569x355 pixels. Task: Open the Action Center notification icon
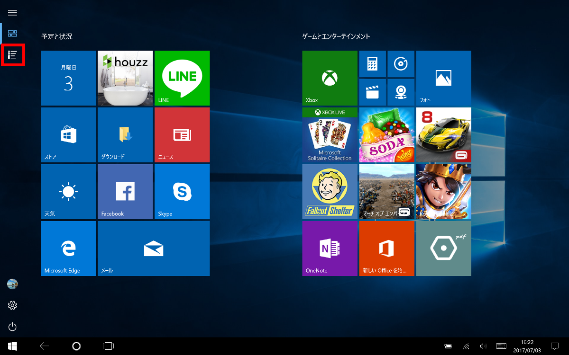coord(554,346)
